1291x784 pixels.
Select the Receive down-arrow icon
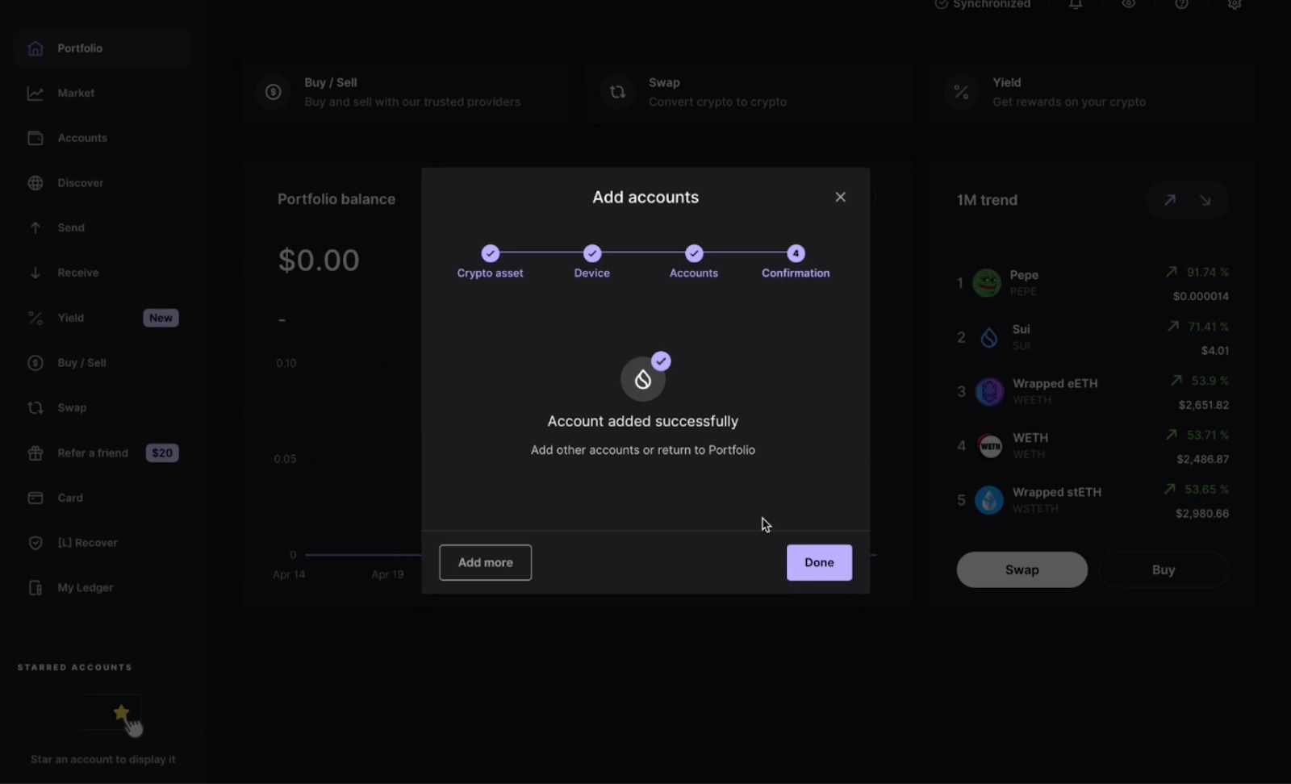click(x=35, y=273)
